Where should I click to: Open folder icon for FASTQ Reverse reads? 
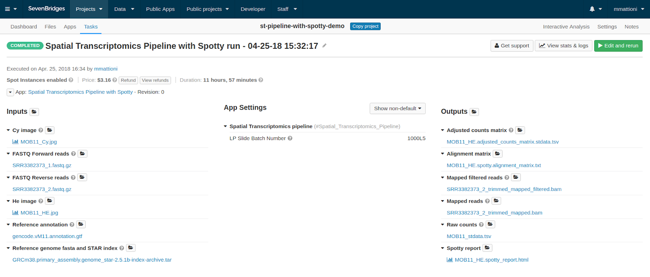pos(82,177)
